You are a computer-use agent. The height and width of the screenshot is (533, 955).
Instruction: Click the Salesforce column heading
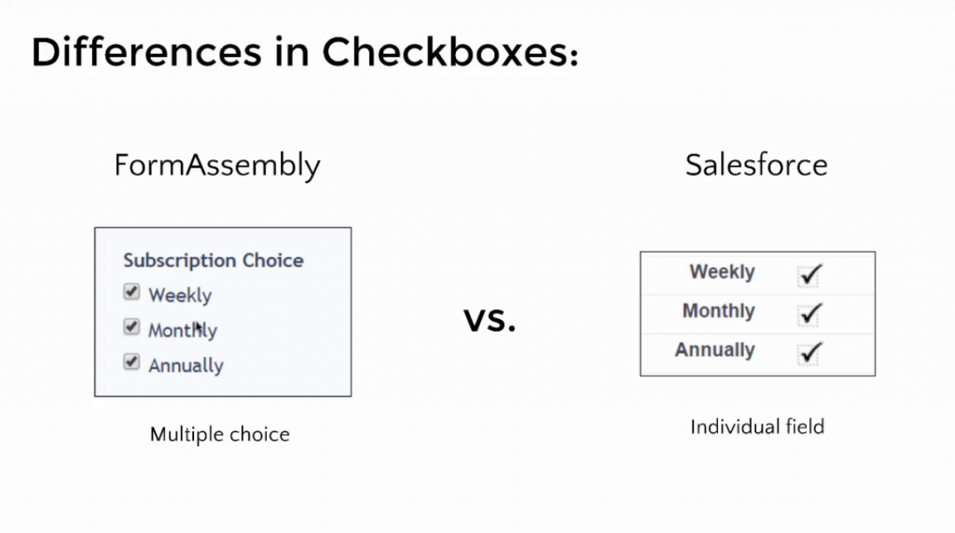(x=756, y=165)
